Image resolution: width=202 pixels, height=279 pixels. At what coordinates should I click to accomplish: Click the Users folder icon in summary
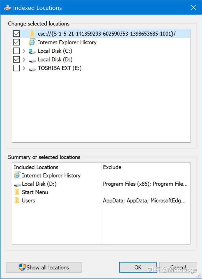pos(17,201)
